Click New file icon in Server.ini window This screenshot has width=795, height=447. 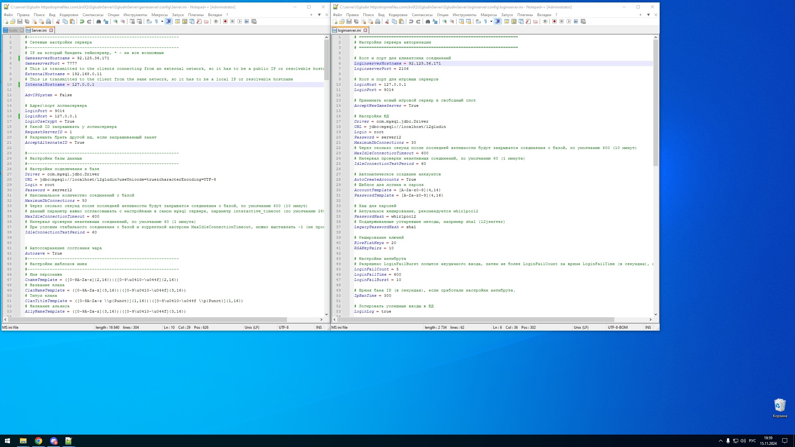(x=6, y=21)
